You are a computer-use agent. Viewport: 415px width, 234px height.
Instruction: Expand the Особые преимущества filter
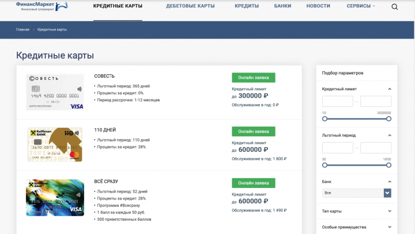coord(390,227)
